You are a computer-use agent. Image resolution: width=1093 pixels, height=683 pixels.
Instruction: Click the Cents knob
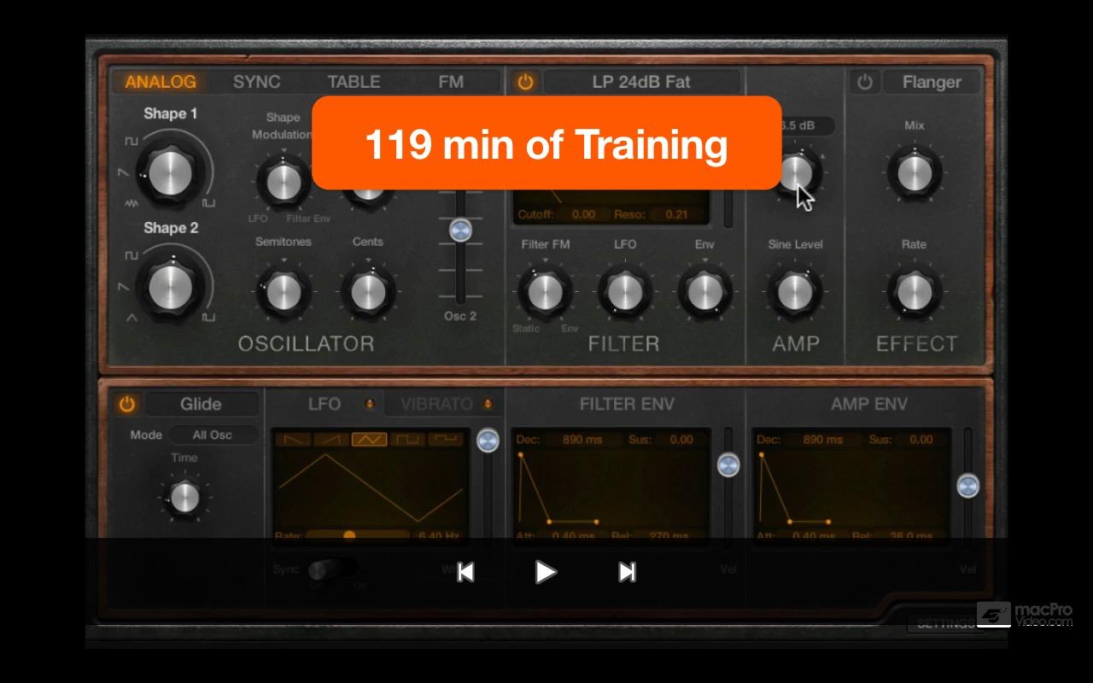click(368, 292)
